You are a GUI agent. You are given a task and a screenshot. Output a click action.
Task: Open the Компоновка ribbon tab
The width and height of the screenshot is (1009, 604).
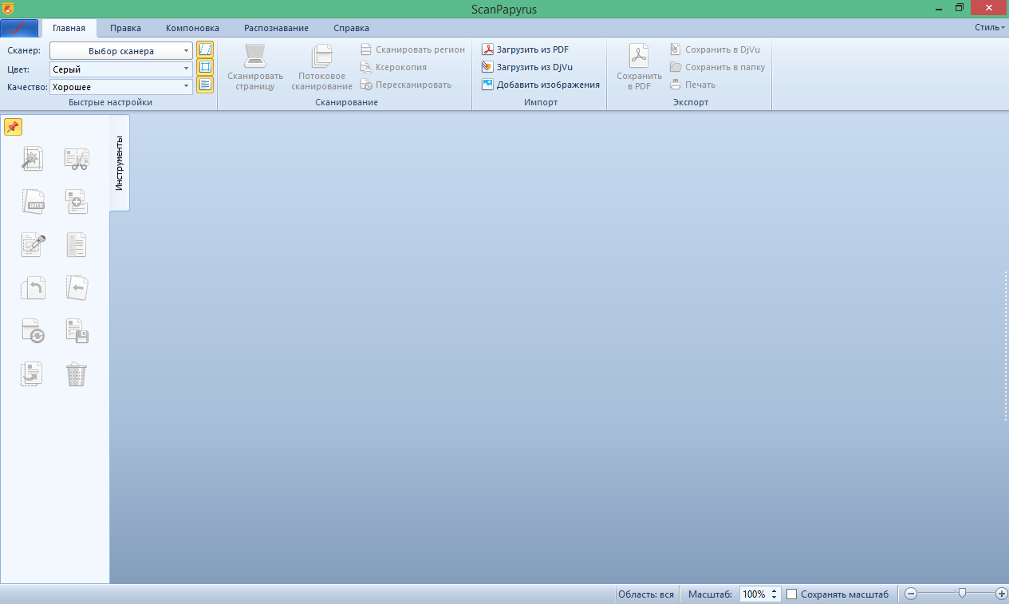click(x=192, y=28)
